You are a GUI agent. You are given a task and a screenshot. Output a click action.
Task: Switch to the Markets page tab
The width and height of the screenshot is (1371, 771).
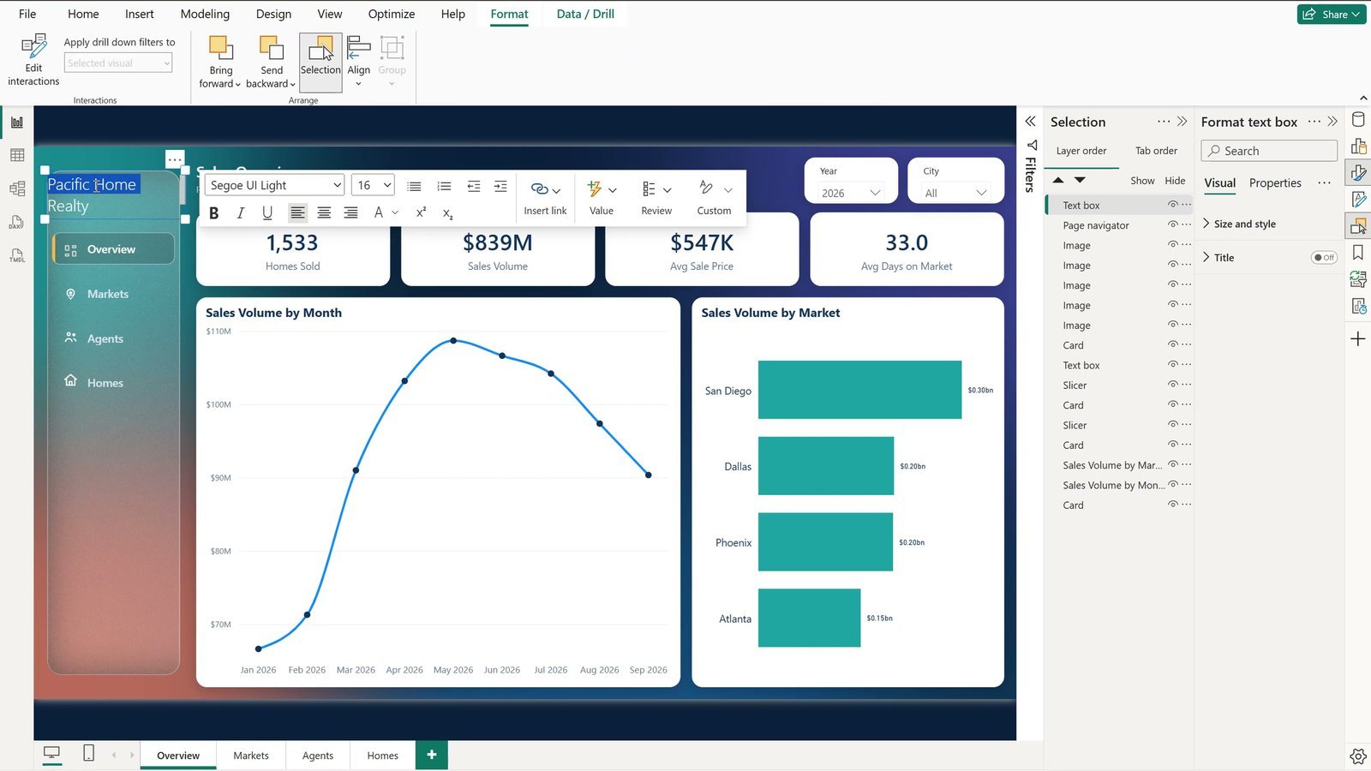[x=251, y=756]
